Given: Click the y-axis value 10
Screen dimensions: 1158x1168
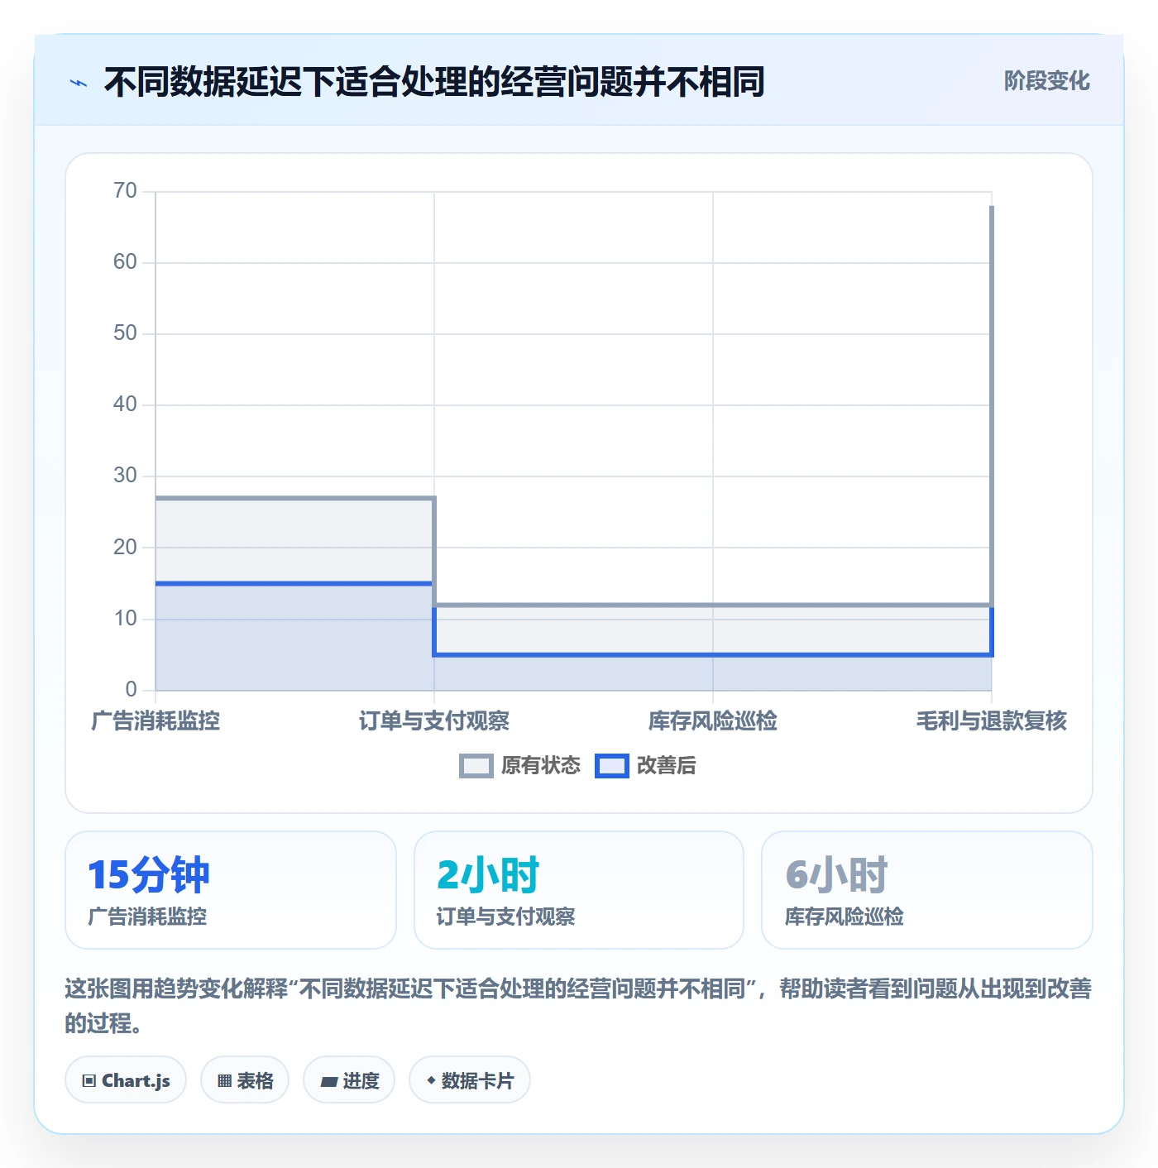Looking at the screenshot, I should coord(125,619).
